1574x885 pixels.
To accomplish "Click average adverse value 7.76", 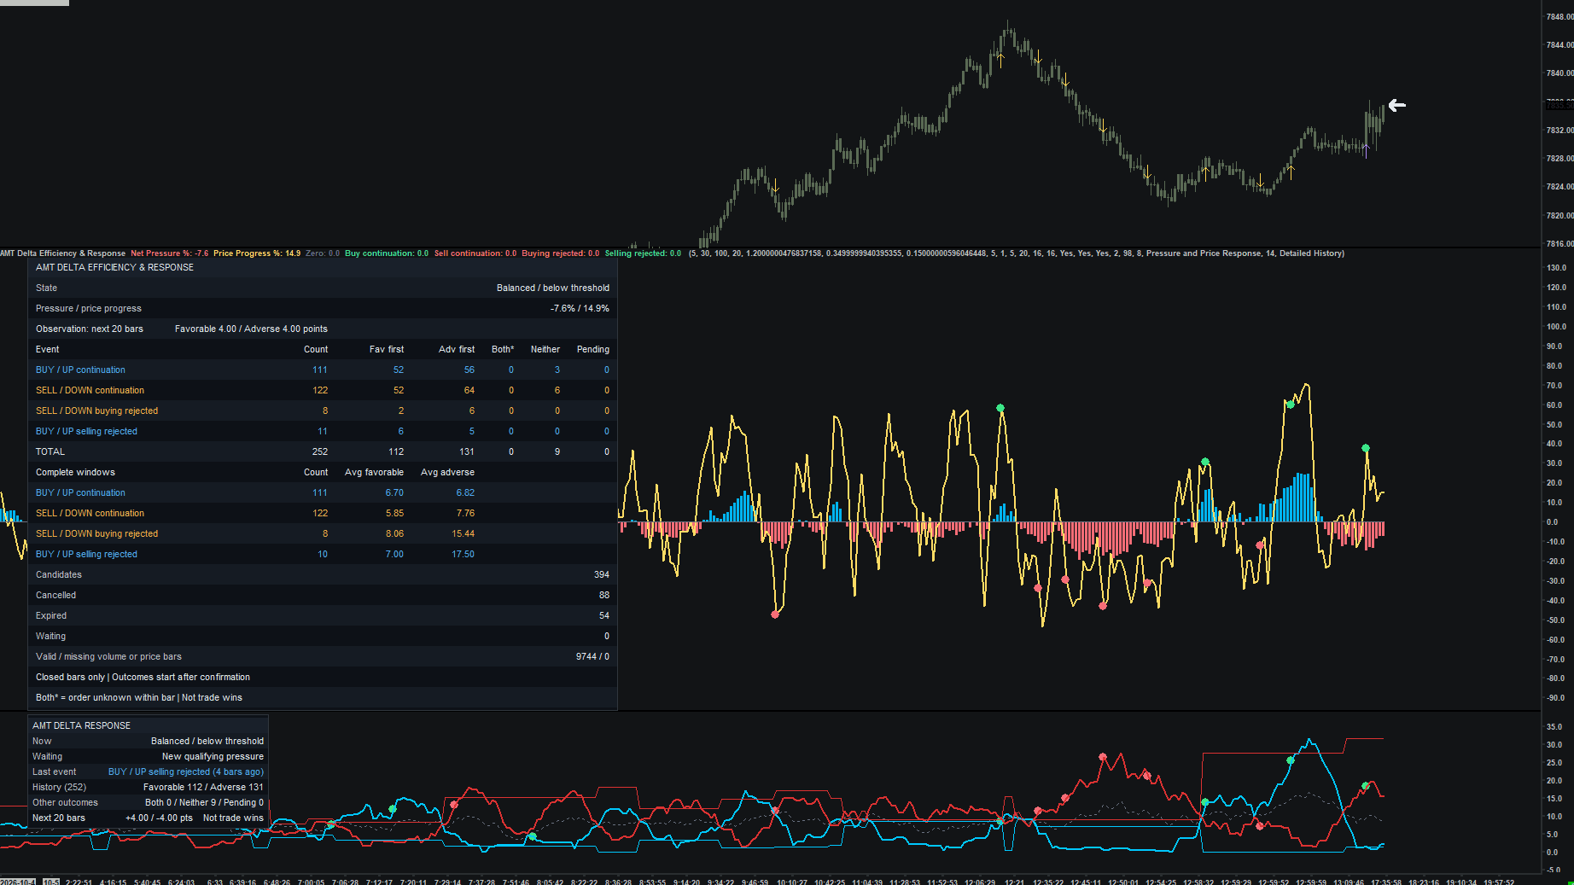I will [x=465, y=513].
